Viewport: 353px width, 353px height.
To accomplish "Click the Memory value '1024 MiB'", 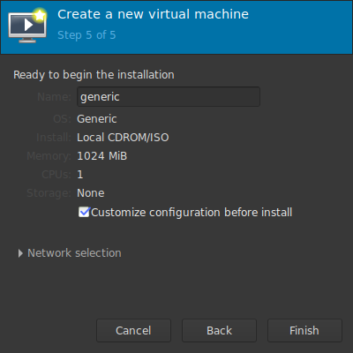I will [x=102, y=156].
